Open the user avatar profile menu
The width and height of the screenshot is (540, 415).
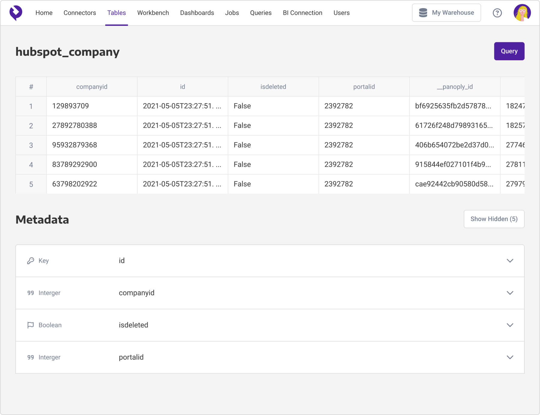522,13
